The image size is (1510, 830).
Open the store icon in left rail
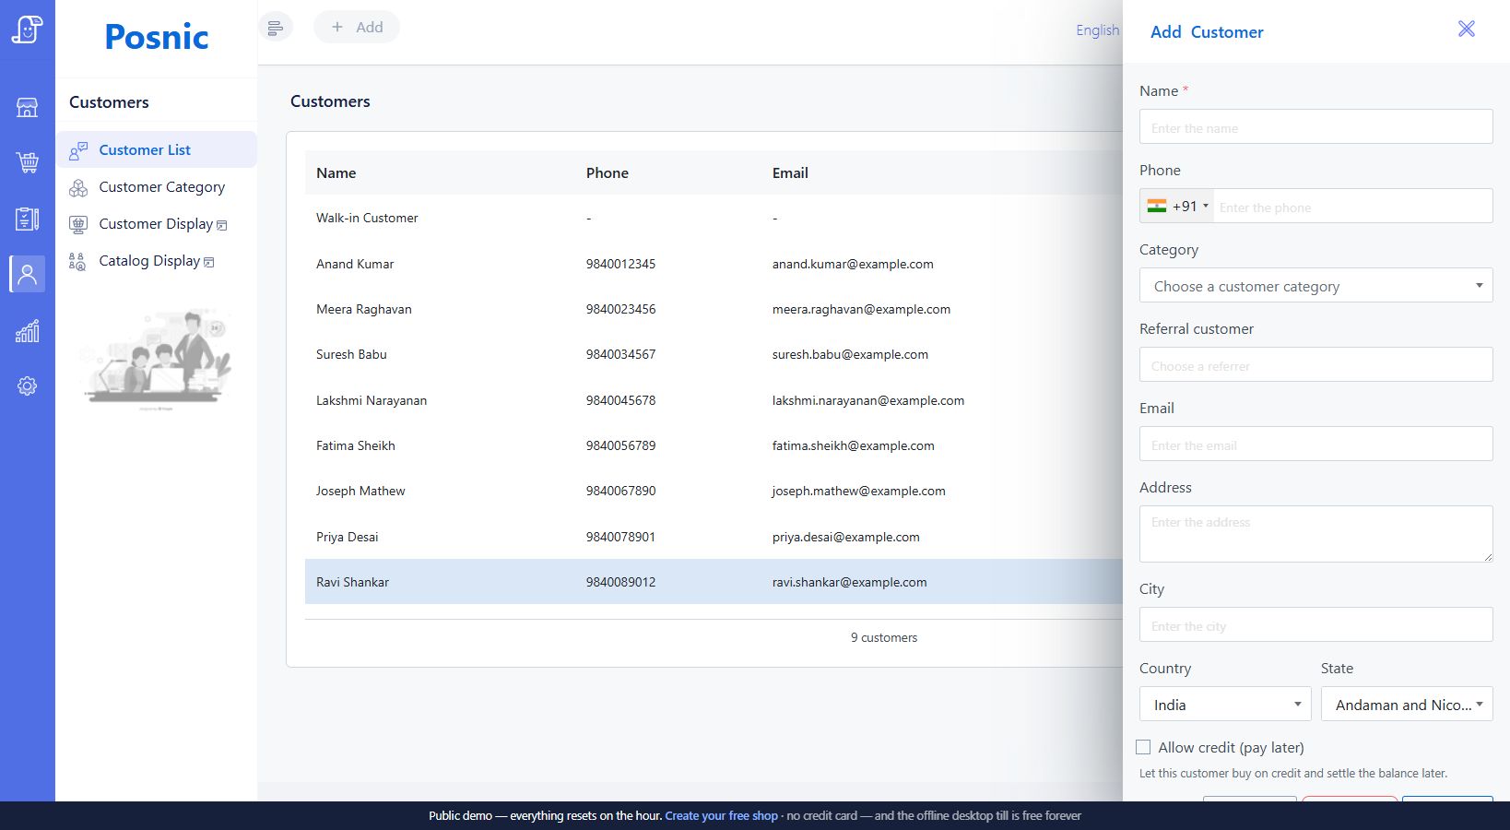[x=27, y=107]
